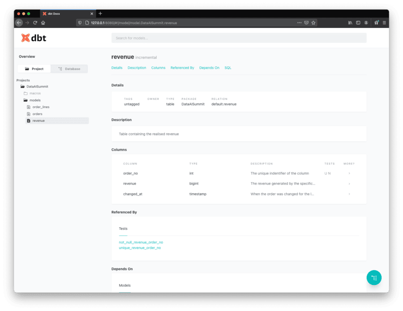Jump to the Columns section tab
Screen dimensions: 403x311
click(x=158, y=68)
